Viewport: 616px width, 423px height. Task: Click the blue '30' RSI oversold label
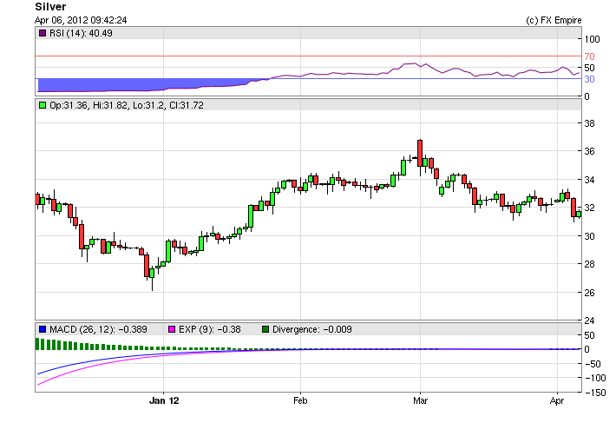coord(589,79)
